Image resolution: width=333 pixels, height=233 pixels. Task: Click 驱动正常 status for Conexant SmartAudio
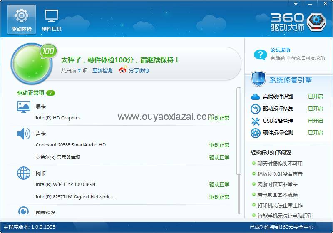coord(219,145)
